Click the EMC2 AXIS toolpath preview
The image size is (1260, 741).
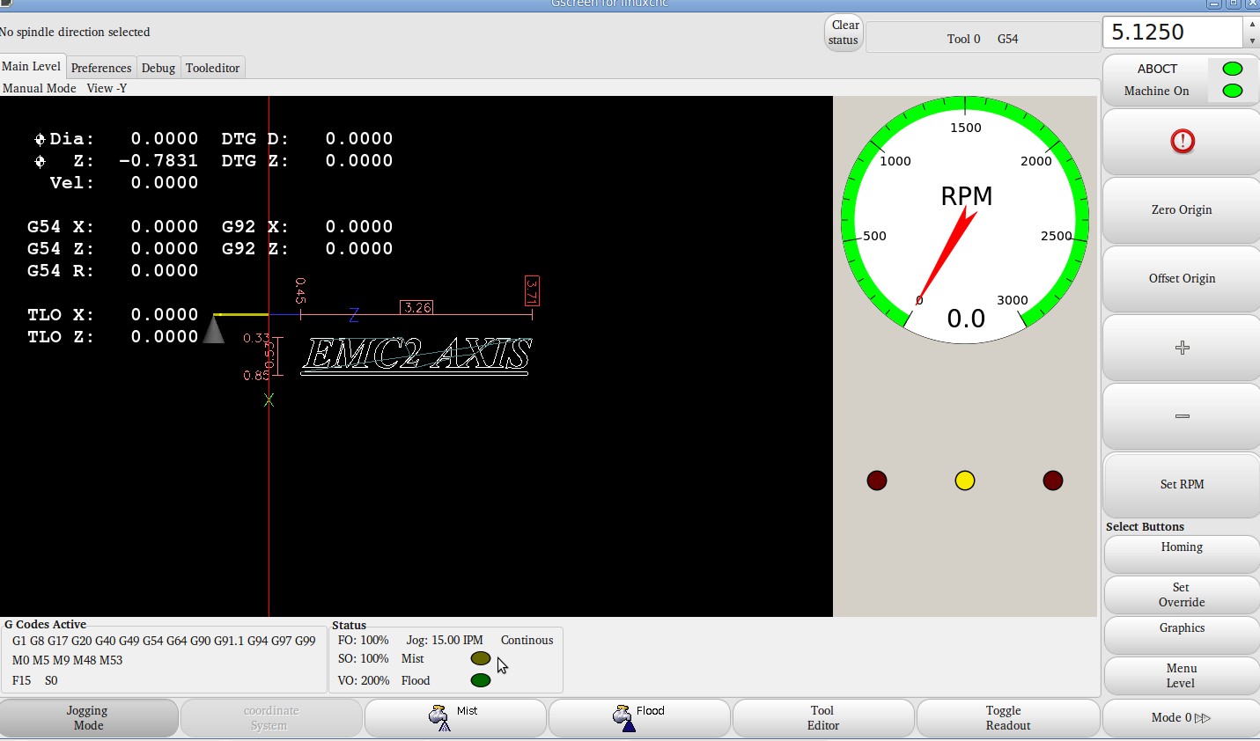click(416, 355)
